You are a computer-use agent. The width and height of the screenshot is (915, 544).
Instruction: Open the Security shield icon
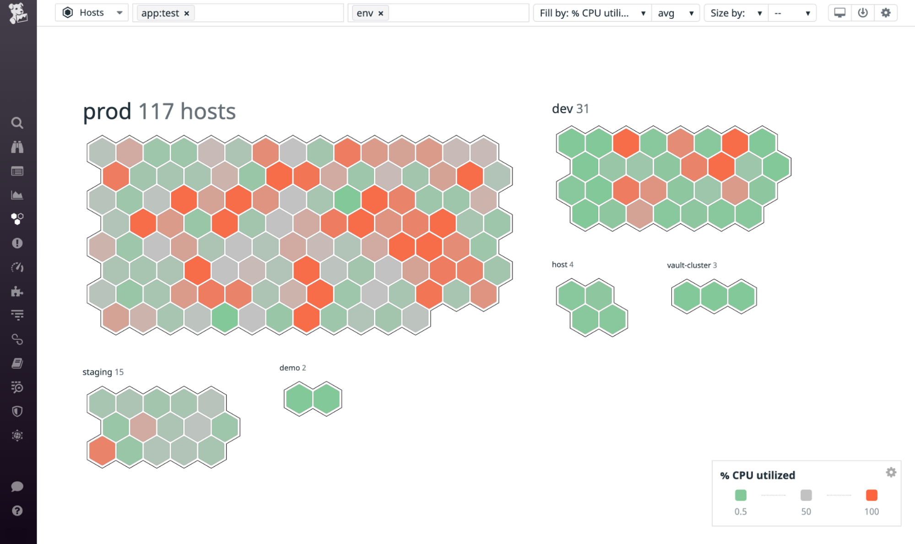(17, 411)
